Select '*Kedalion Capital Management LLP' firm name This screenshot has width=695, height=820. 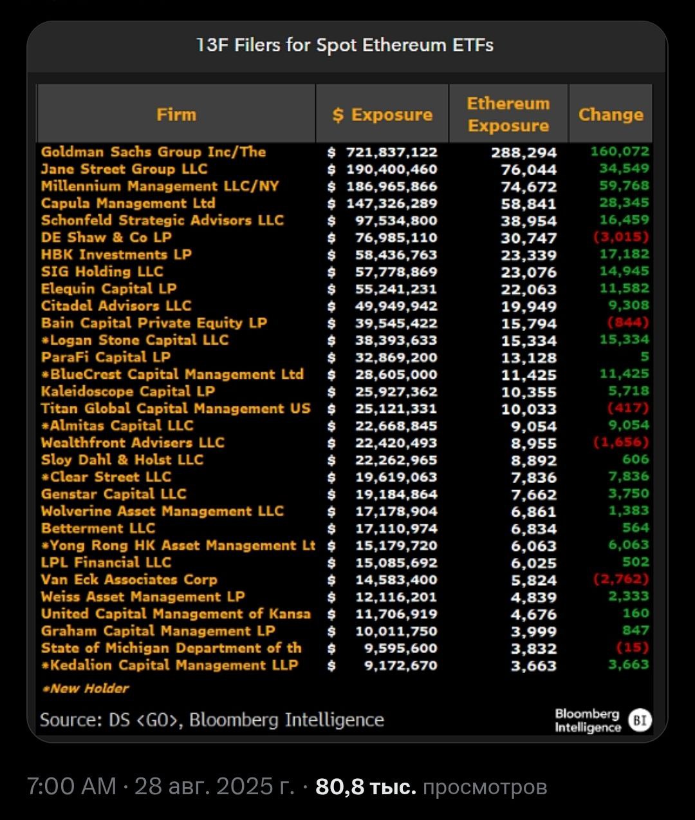pyautogui.click(x=169, y=665)
